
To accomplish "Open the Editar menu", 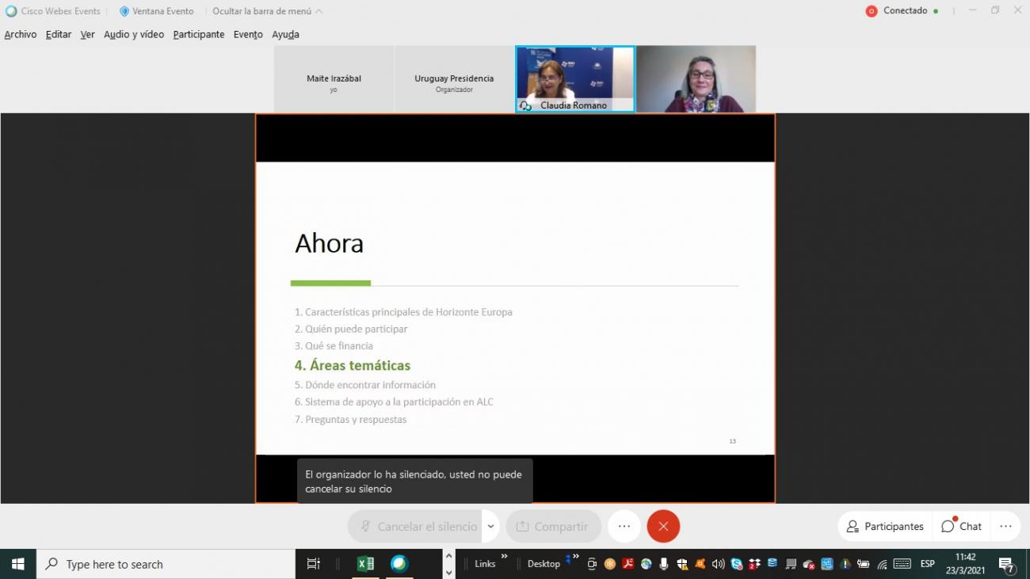I will (x=59, y=34).
